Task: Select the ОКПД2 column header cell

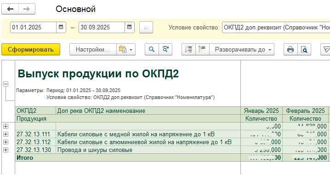Action: tap(35, 111)
